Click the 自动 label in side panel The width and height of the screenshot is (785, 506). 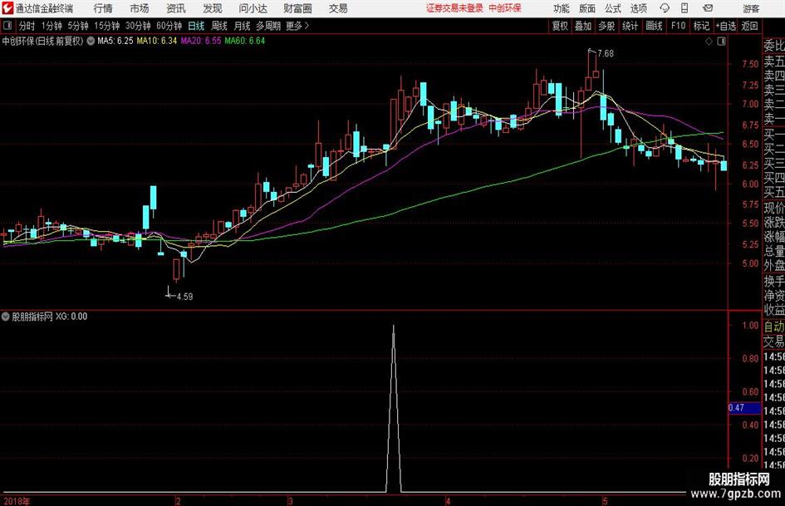click(774, 327)
